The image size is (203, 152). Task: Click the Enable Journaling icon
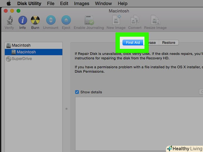pyautogui.click(x=89, y=20)
